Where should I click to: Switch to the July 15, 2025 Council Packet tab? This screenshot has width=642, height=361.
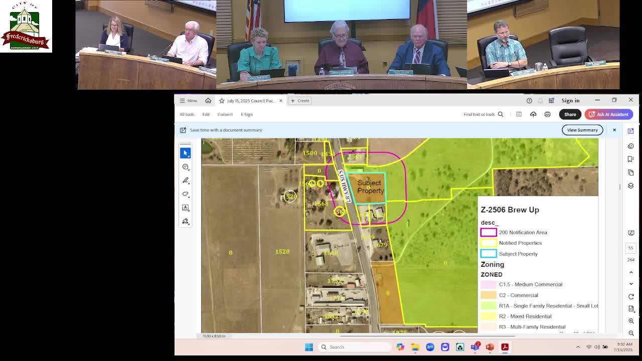tap(250, 101)
